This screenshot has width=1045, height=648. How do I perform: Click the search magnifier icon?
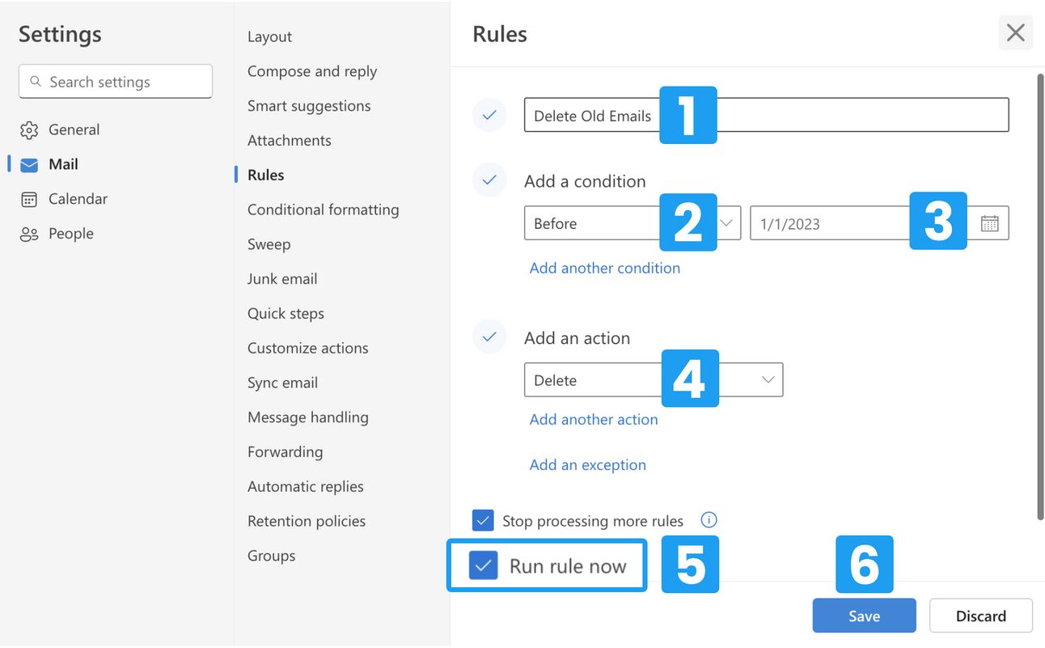point(36,82)
